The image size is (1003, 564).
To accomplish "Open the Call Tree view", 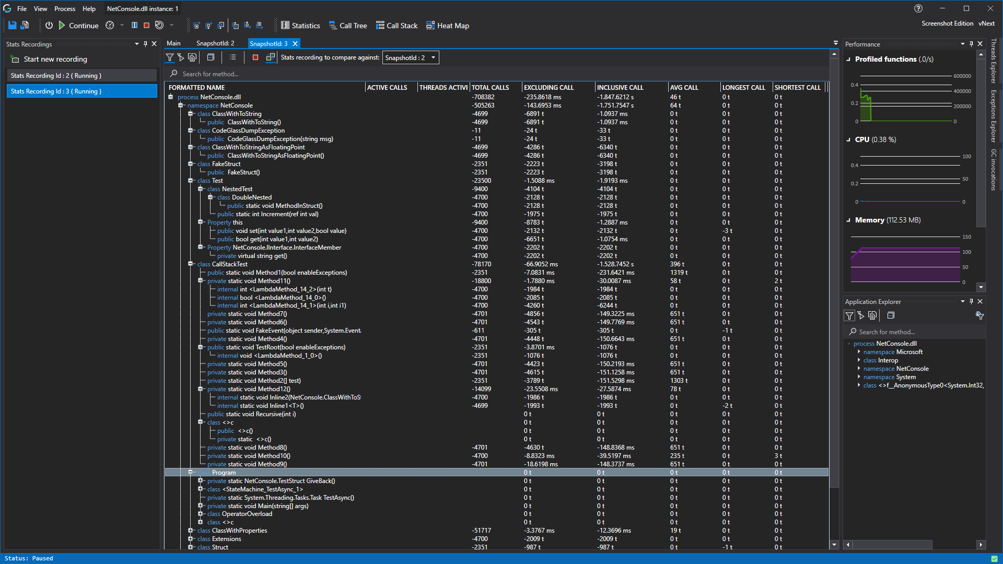I will pos(348,26).
